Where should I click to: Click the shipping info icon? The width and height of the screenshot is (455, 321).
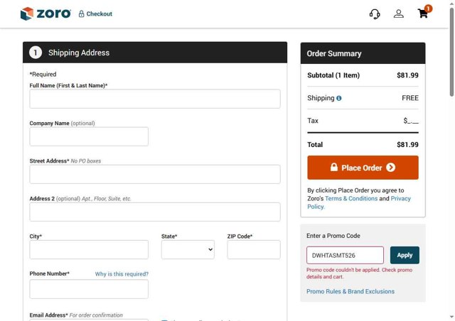[x=338, y=98]
